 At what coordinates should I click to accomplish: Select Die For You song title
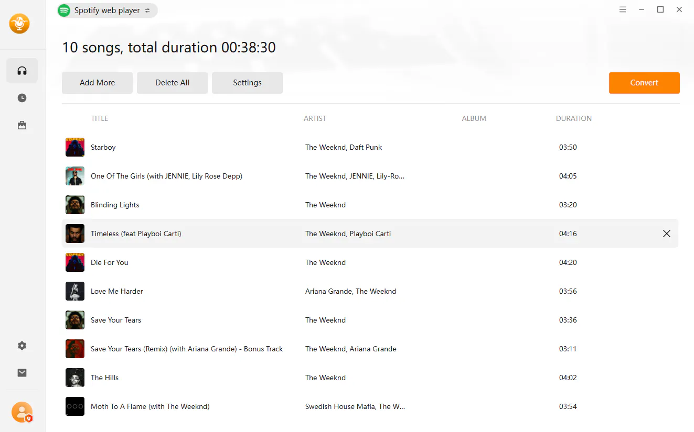pos(109,262)
